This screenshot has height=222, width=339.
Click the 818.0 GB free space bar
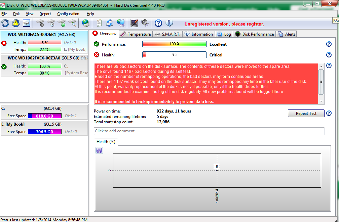click(45, 116)
